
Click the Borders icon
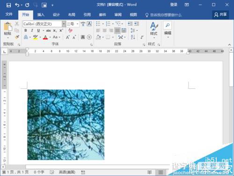point(108,37)
